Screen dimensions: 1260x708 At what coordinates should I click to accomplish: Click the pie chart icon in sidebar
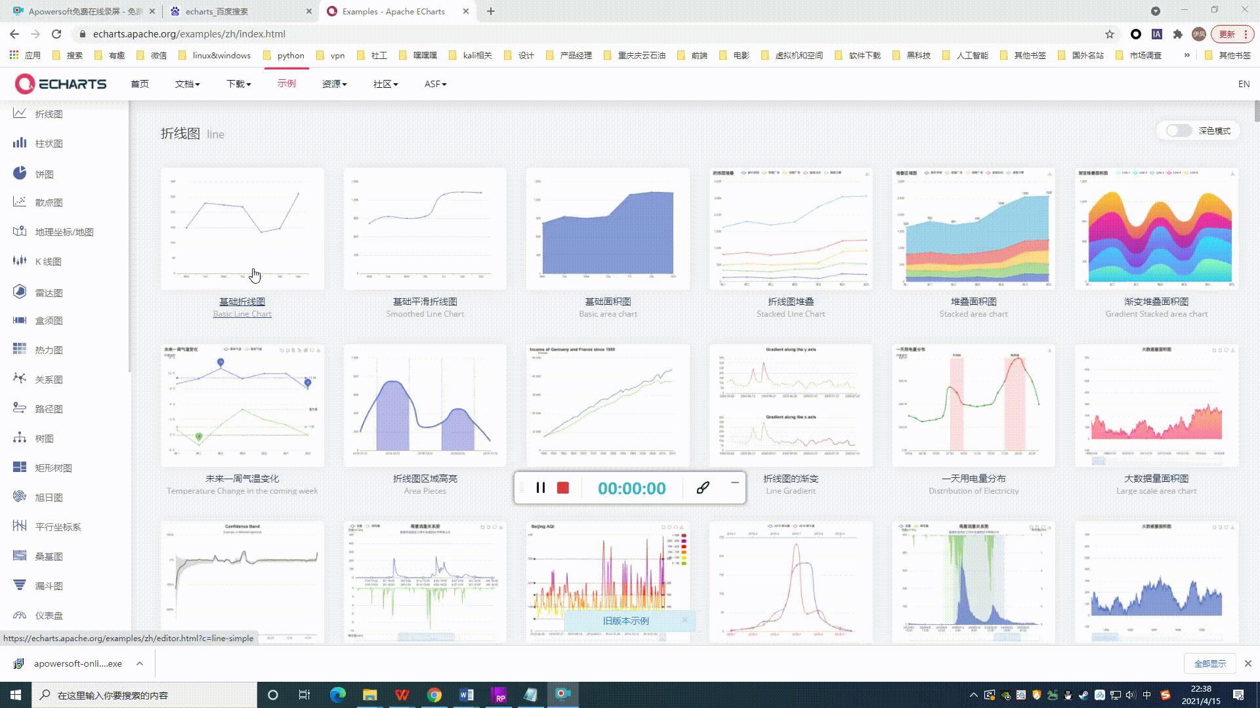(x=20, y=173)
